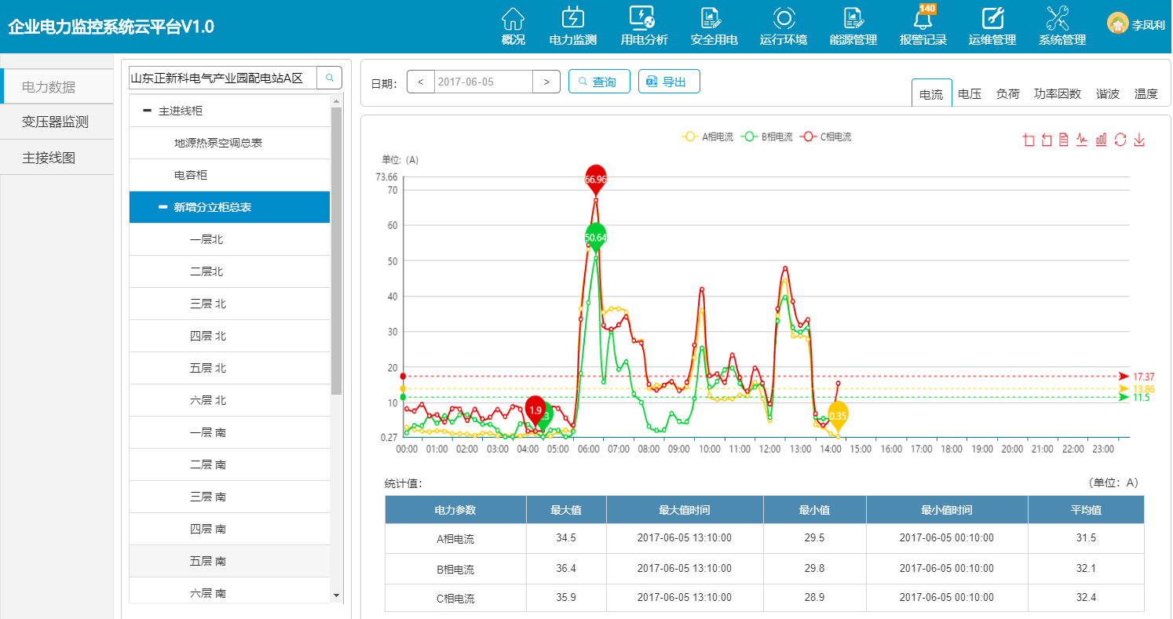The image size is (1173, 619).
Task: Switch chart to bar chart type
Action: [1102, 140]
